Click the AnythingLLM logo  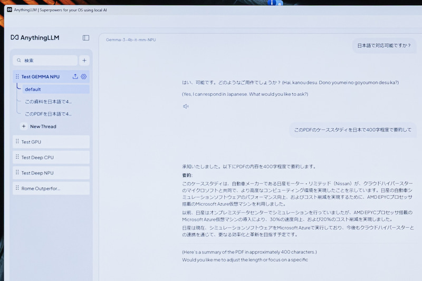coord(35,37)
